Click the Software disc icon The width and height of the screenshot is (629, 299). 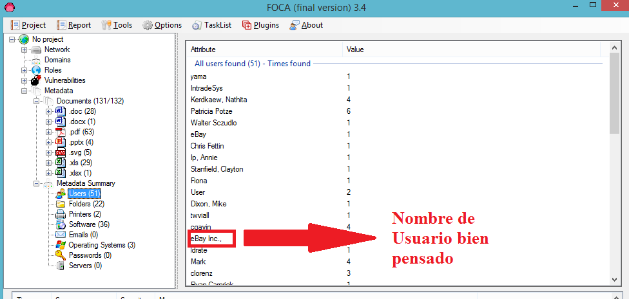[61, 224]
